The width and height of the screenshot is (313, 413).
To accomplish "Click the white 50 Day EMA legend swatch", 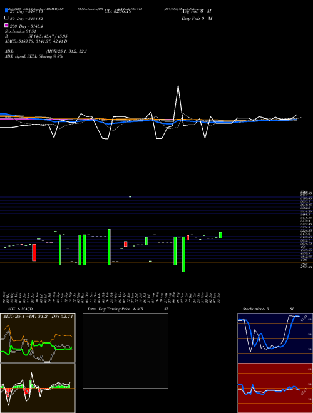I will coord(6,18).
